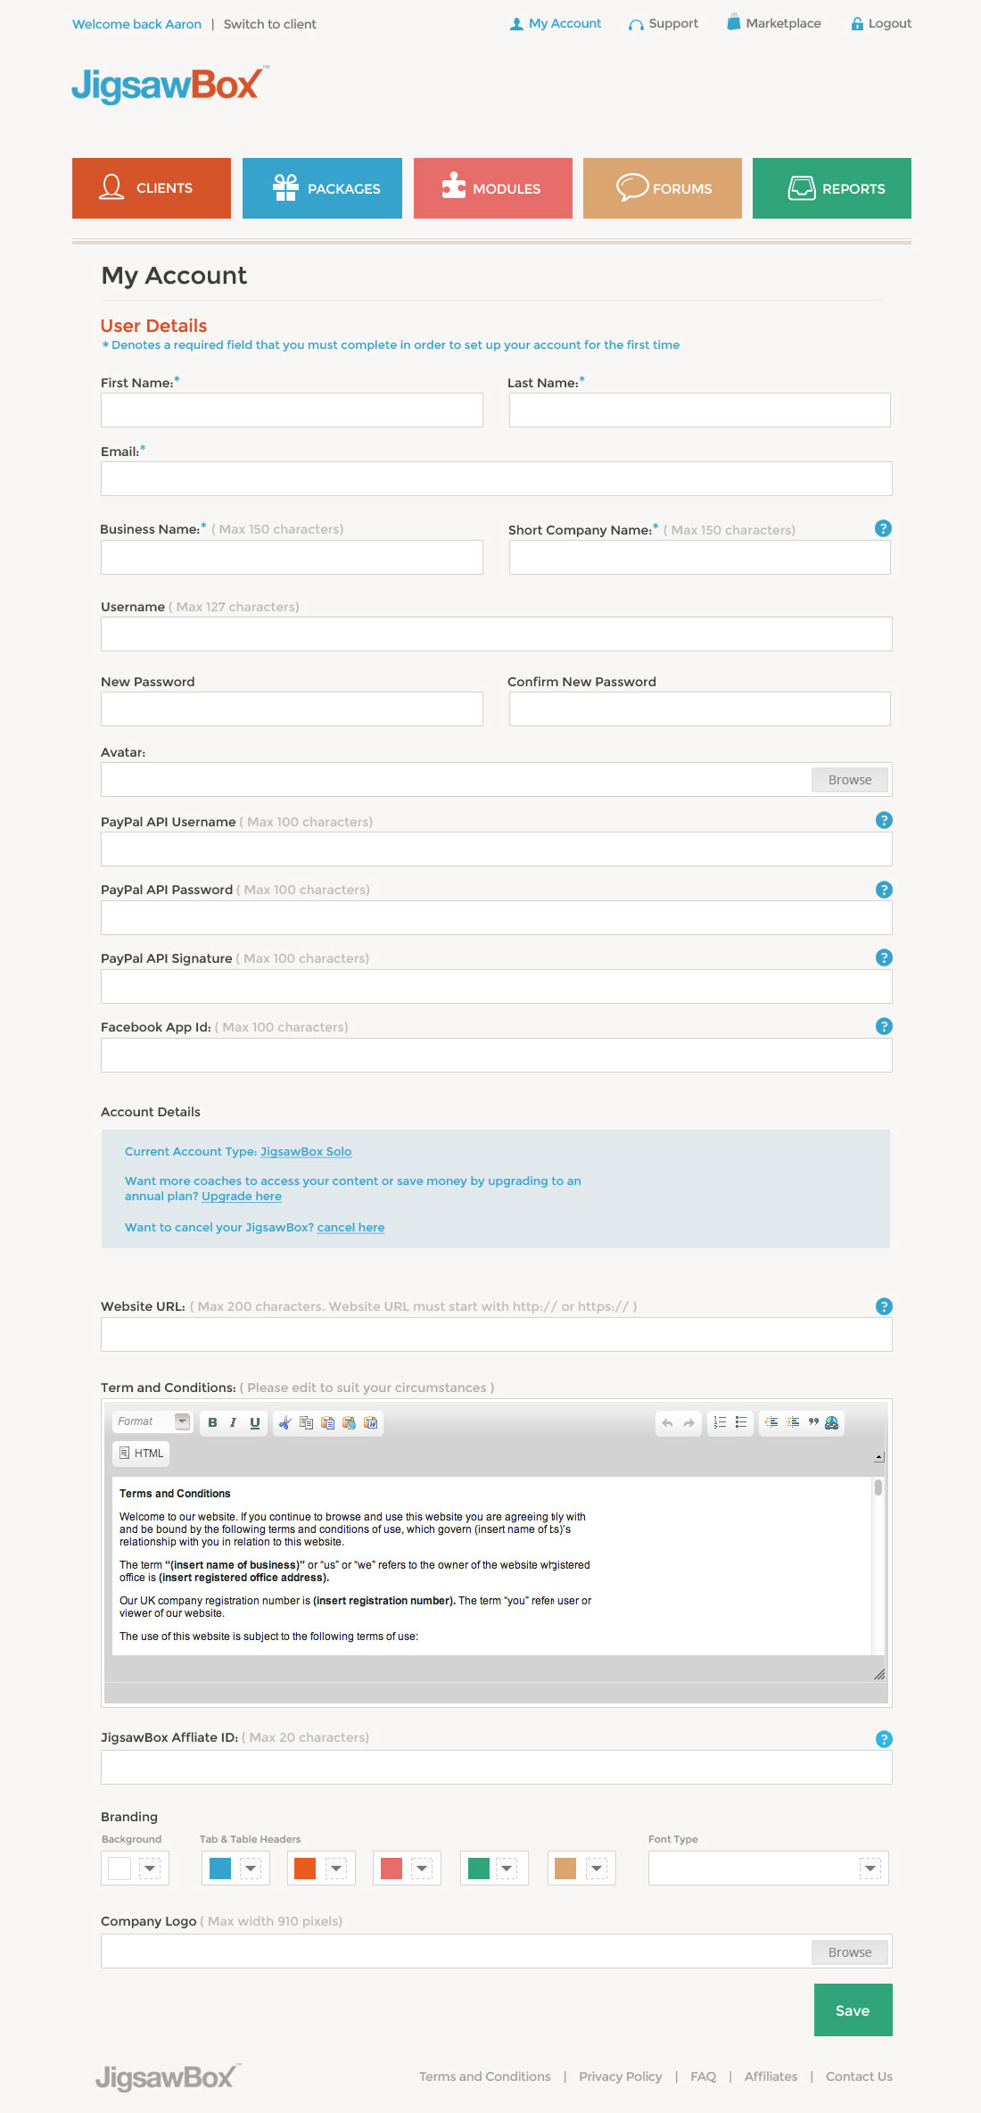The width and height of the screenshot is (981, 2113).
Task: Open help for Facebook App Id
Action: [884, 1026]
